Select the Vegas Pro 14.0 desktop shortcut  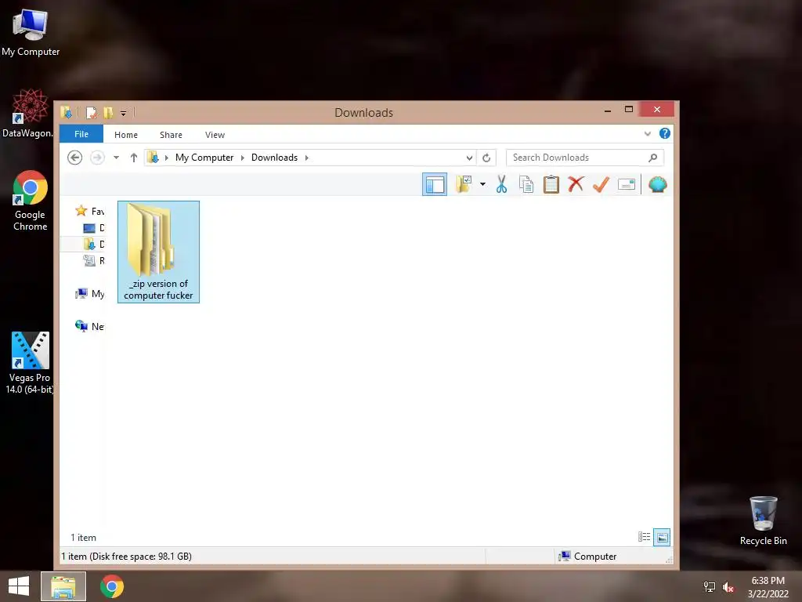pos(30,363)
